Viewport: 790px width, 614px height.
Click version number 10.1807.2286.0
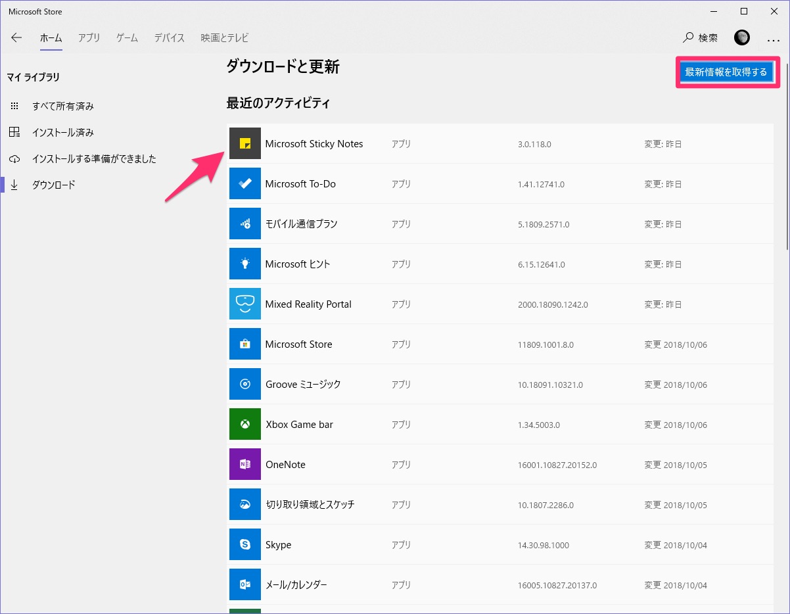[546, 505]
